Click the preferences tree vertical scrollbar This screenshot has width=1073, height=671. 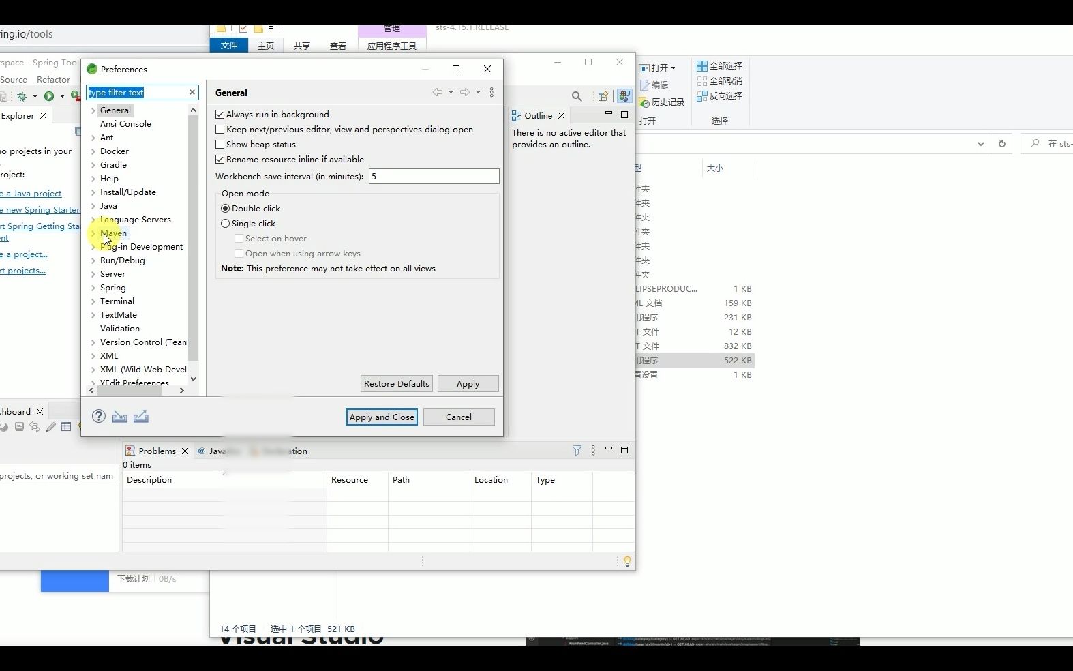click(x=193, y=239)
